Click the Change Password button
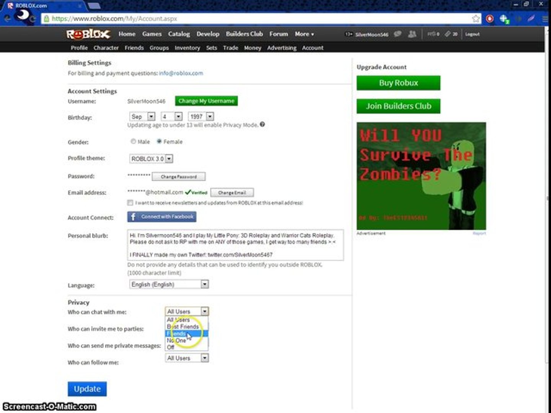This screenshot has height=413, width=551. click(179, 177)
